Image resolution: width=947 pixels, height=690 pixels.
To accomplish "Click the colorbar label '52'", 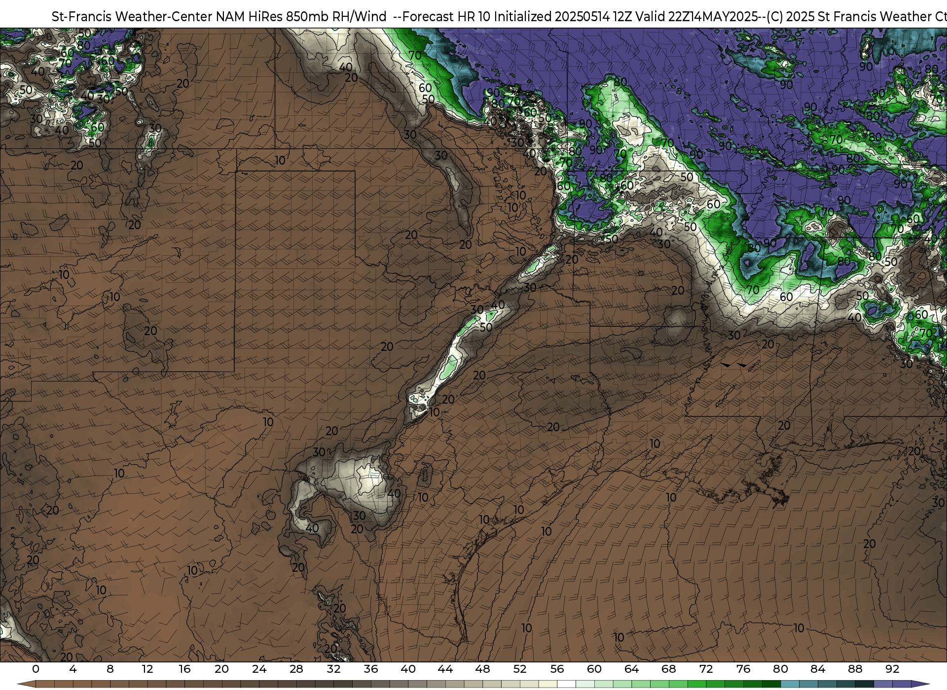I will click(519, 669).
